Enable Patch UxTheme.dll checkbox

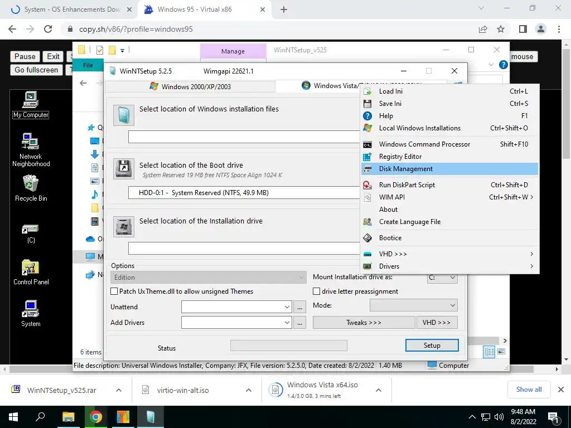114,291
